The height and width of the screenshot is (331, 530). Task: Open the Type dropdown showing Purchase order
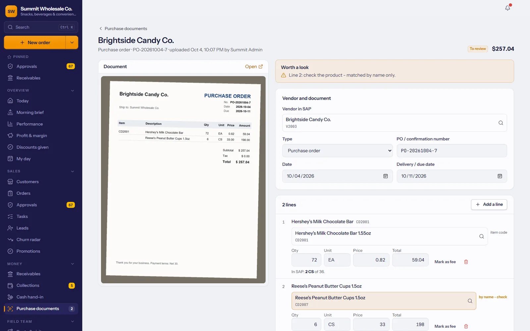point(337,151)
